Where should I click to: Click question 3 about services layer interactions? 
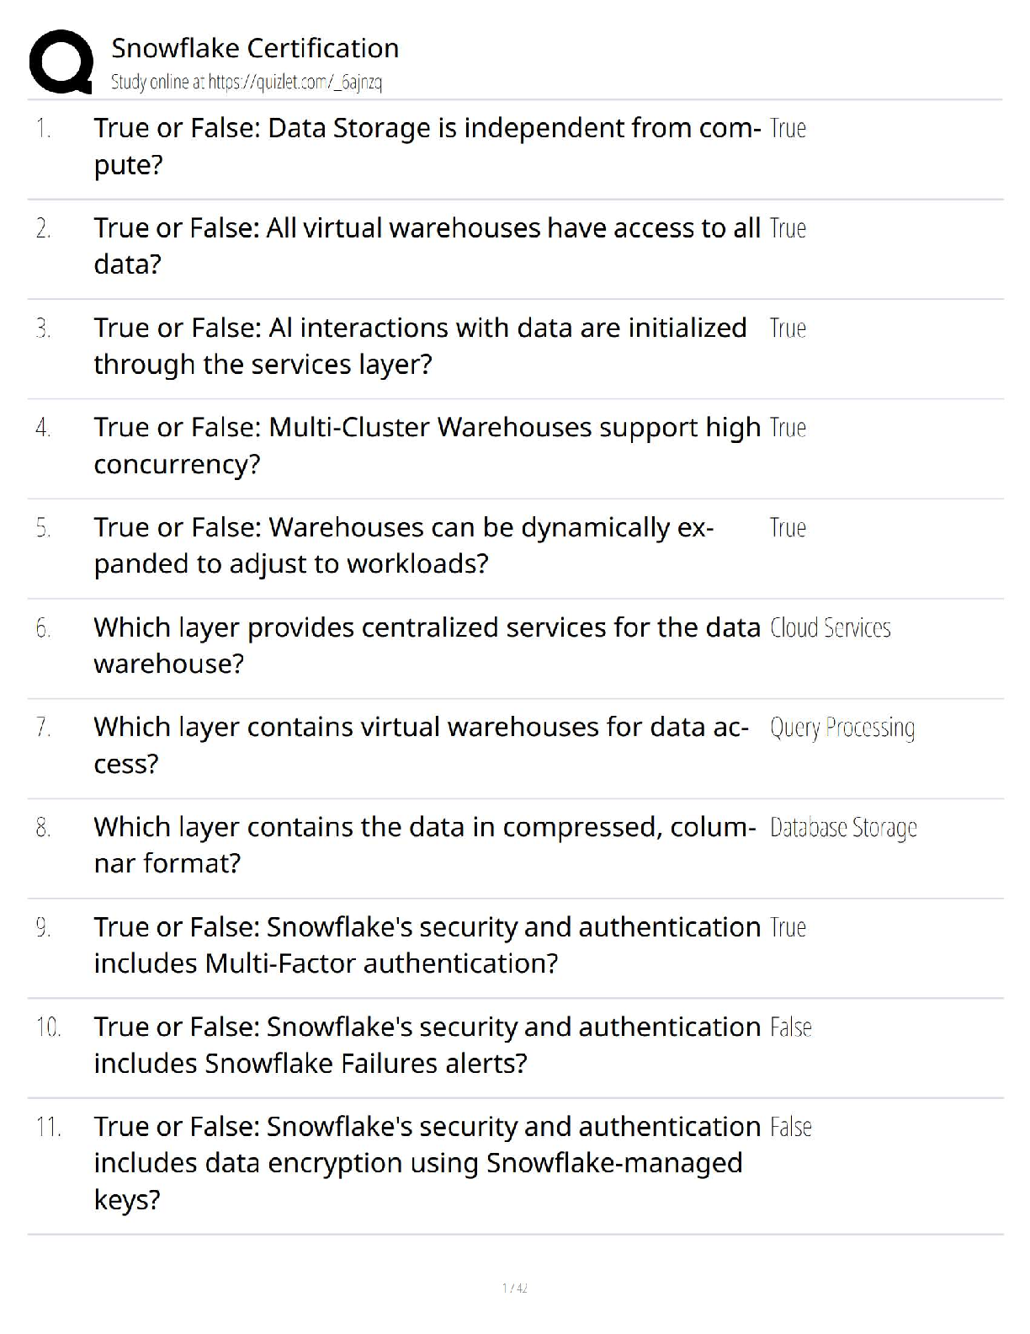[420, 345]
